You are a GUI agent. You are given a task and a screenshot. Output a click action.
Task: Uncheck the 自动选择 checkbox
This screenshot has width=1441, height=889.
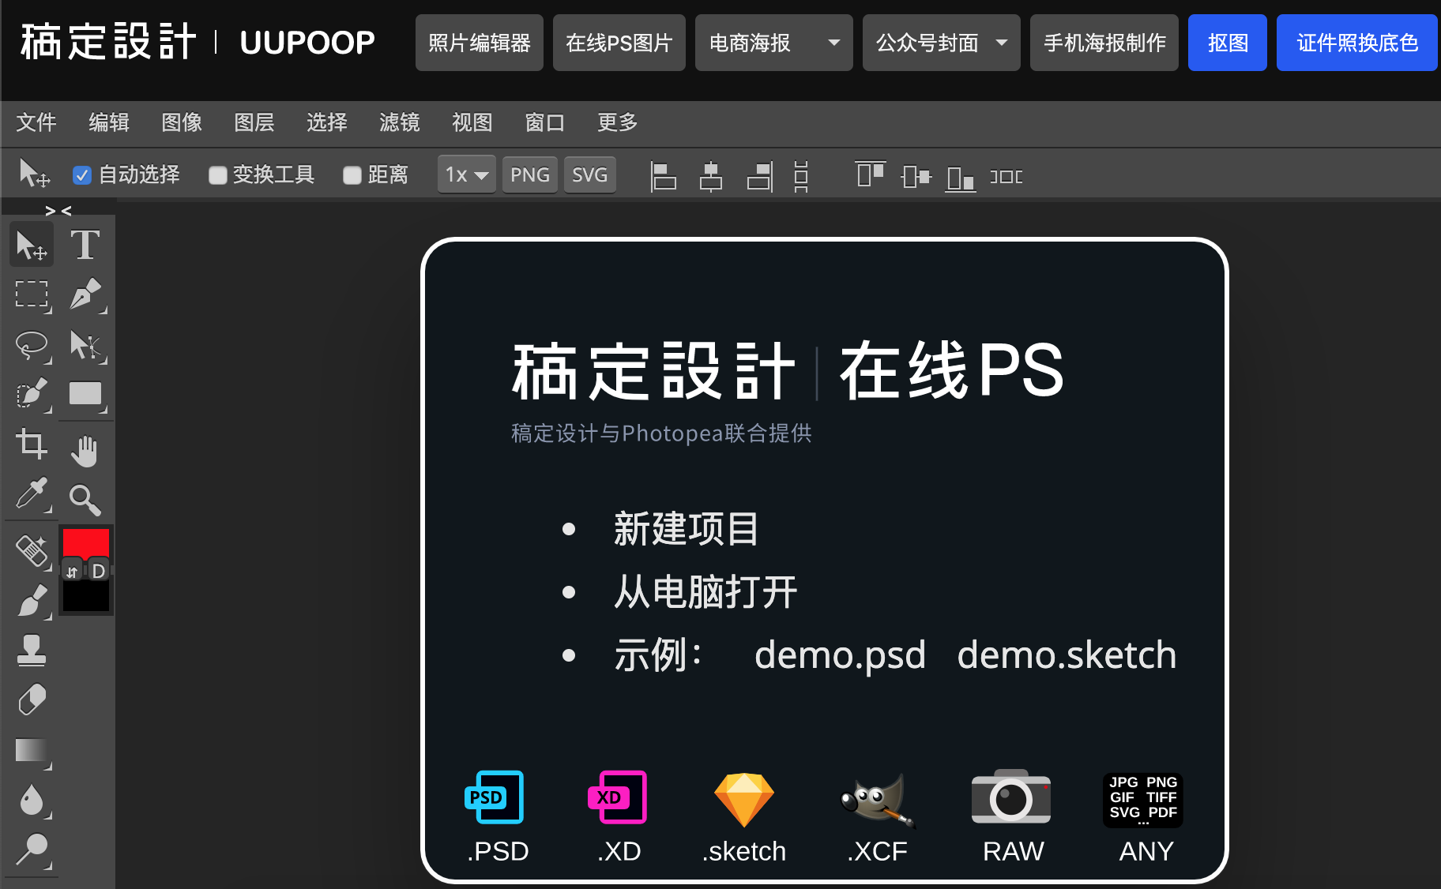pyautogui.click(x=81, y=175)
